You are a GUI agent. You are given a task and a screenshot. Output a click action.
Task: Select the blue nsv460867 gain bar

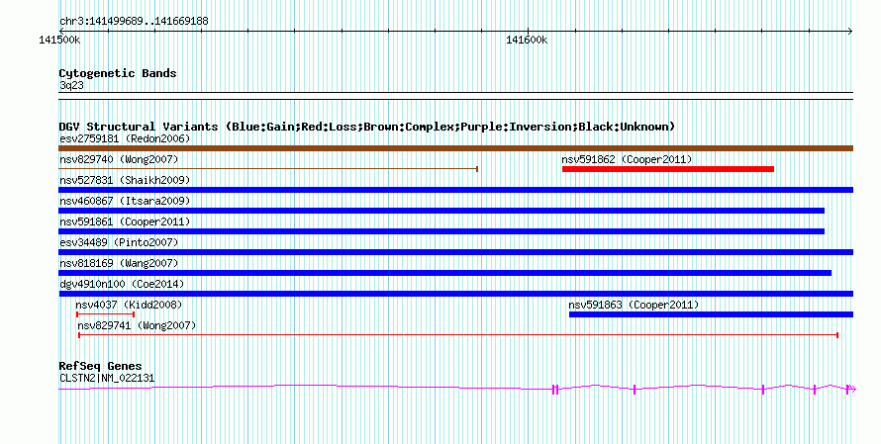click(x=441, y=211)
